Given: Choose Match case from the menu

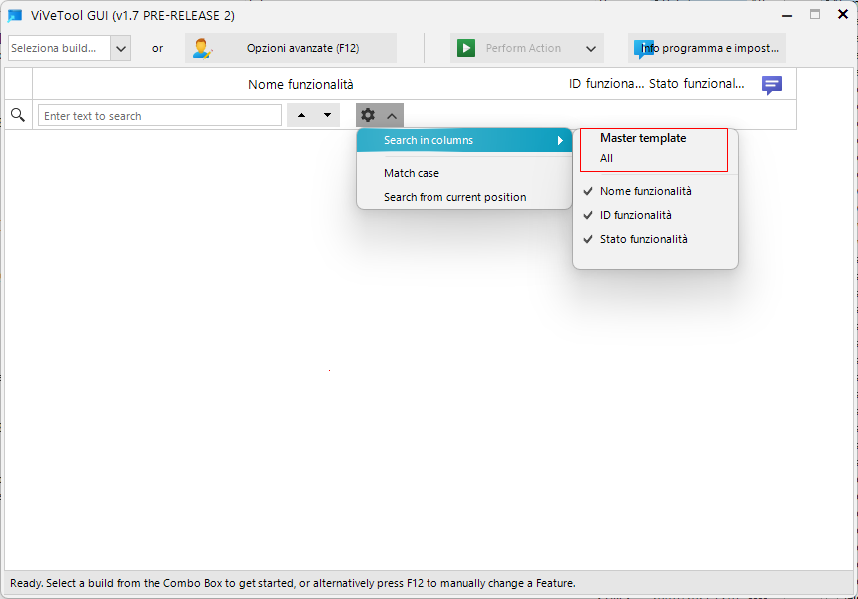Looking at the screenshot, I should coord(411,172).
